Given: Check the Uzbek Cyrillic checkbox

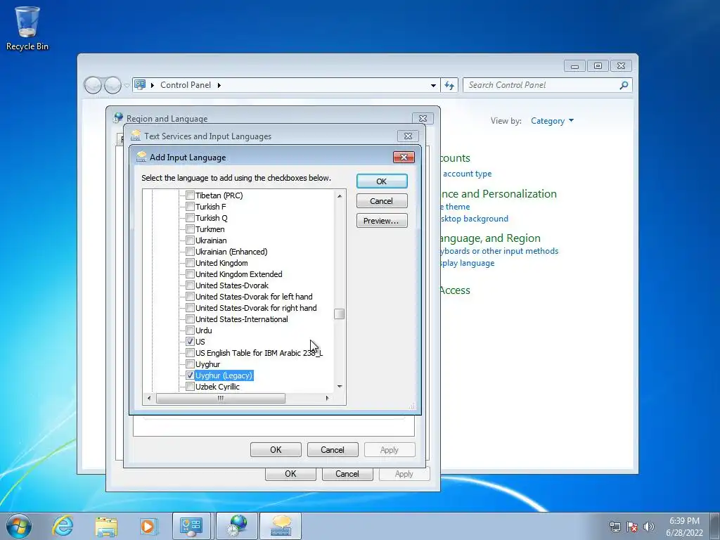Looking at the screenshot, I should 190,387.
